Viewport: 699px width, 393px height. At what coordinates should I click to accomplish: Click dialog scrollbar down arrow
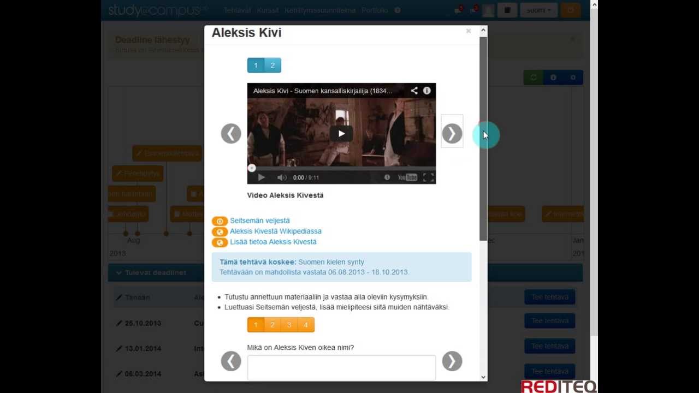483,377
